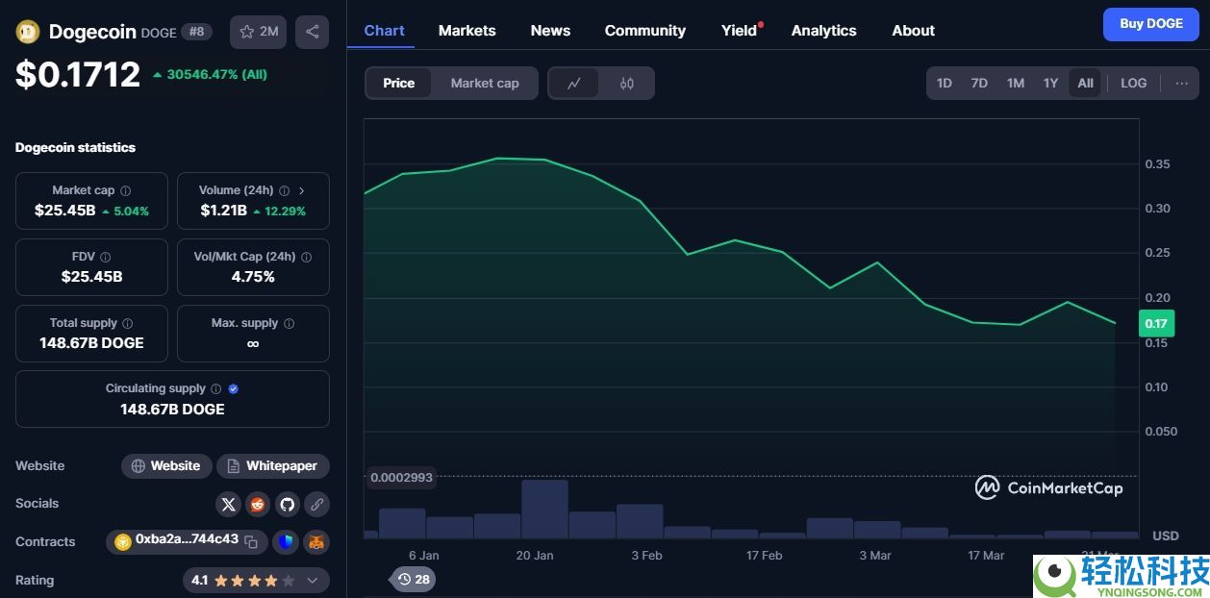Click the MetaMask fox icon
This screenshot has width=1210, height=598.
(x=315, y=542)
